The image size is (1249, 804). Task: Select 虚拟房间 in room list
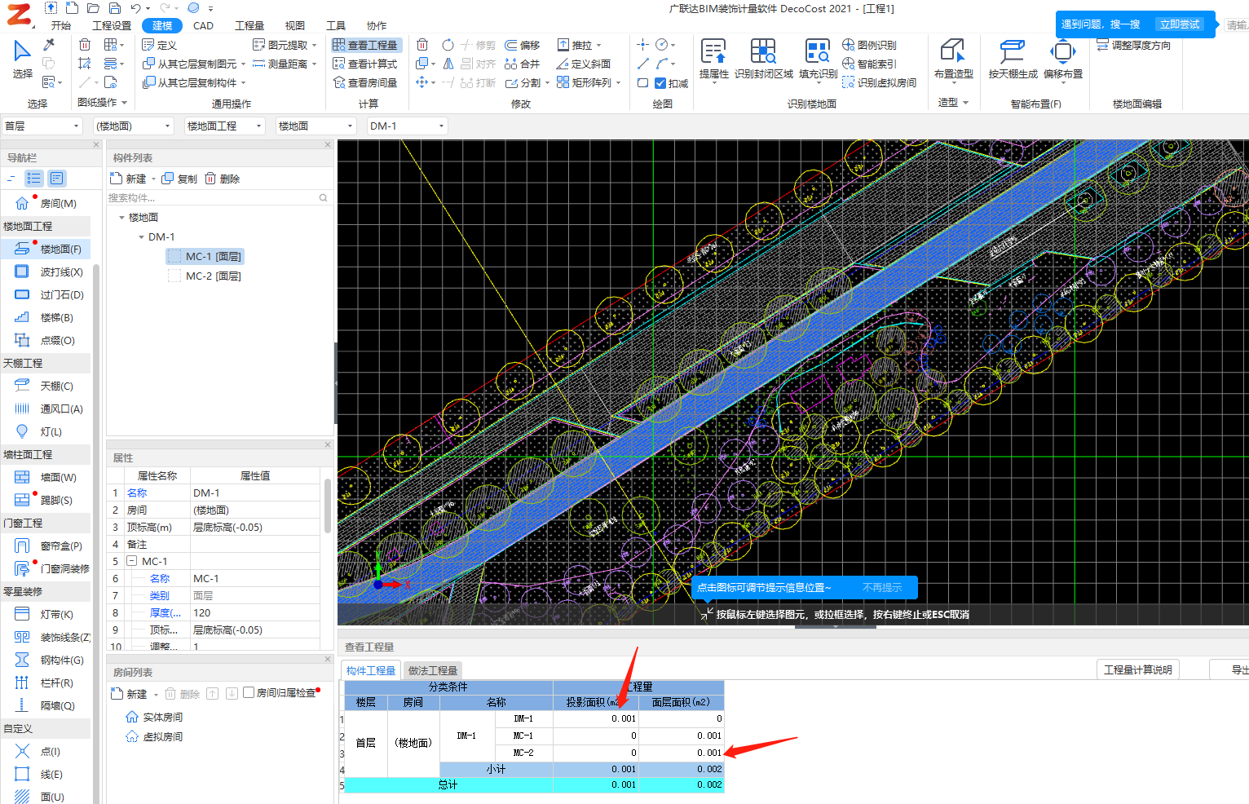pyautogui.click(x=154, y=736)
